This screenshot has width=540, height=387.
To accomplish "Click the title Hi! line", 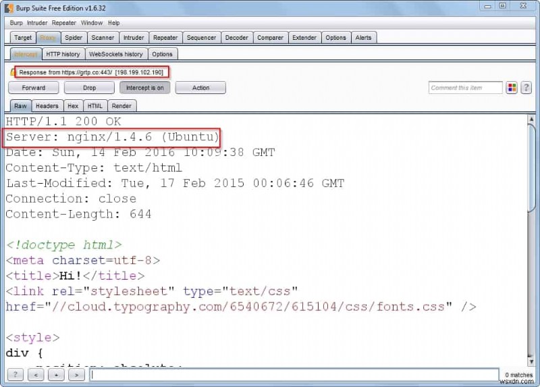I will [75, 276].
